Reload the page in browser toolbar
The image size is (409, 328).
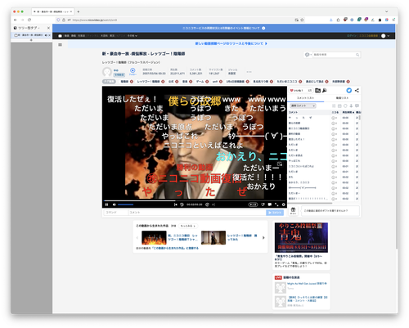[x=29, y=20]
